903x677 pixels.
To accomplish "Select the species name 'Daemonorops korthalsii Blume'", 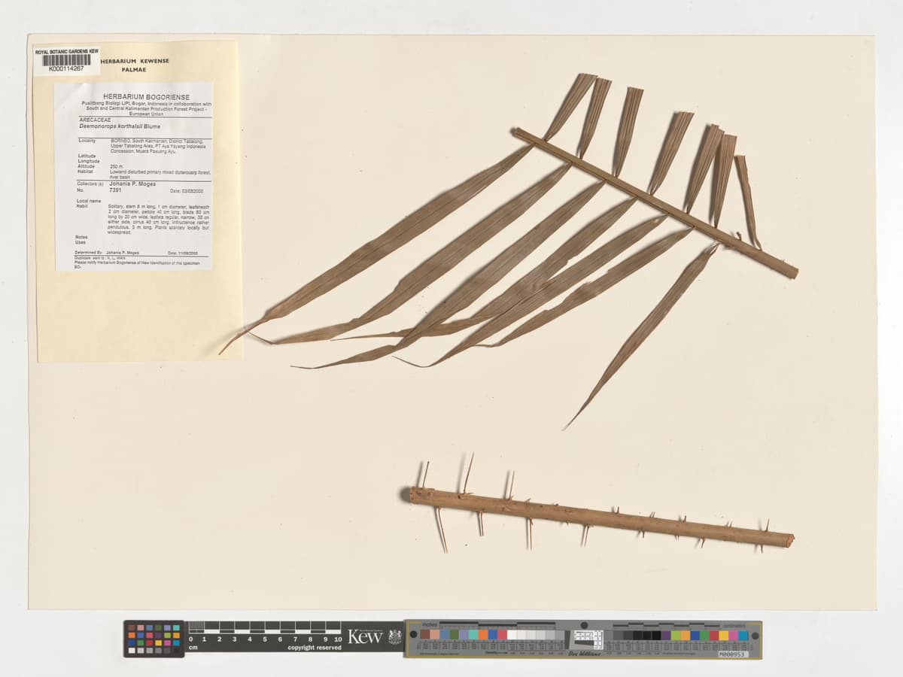I will click(120, 126).
